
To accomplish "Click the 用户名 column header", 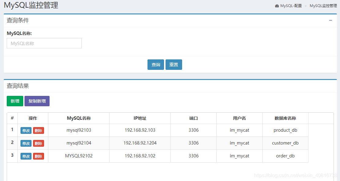I will [x=239, y=118].
